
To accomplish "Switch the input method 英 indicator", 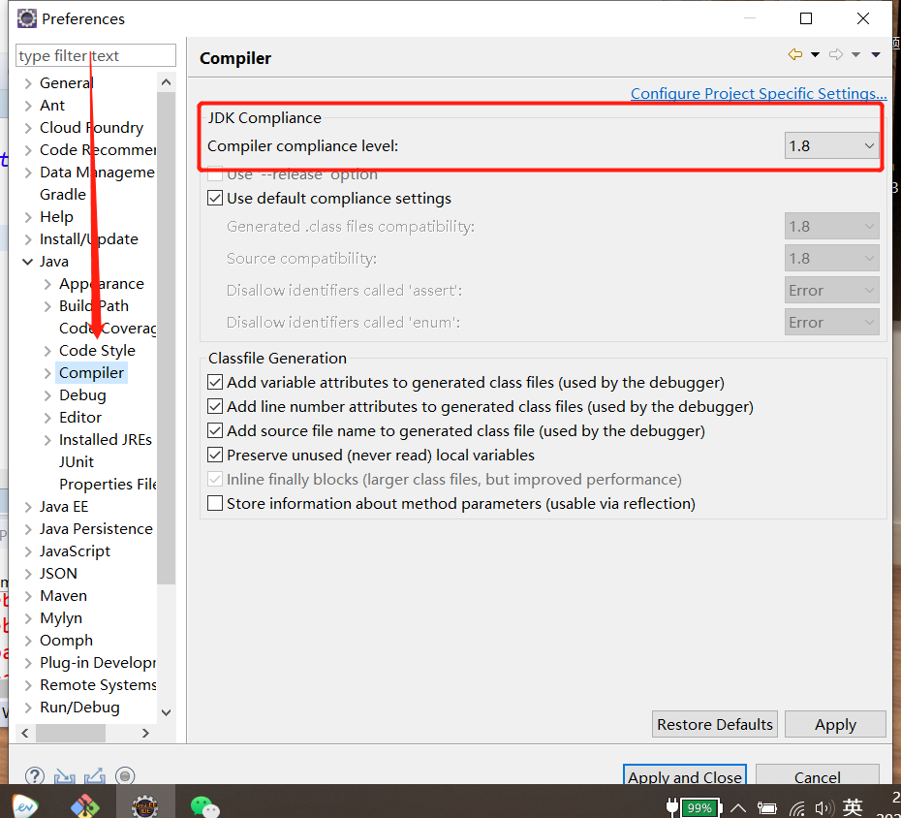I will click(853, 807).
